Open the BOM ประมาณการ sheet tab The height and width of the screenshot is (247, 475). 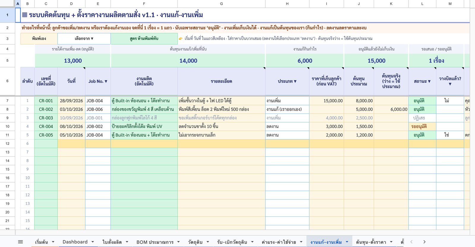pyautogui.click(x=155, y=242)
